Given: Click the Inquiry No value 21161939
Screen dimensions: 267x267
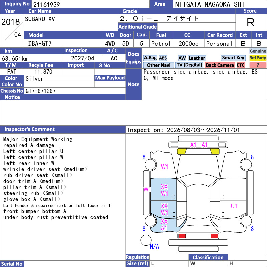Looking at the screenshot, I should (x=47, y=4).
